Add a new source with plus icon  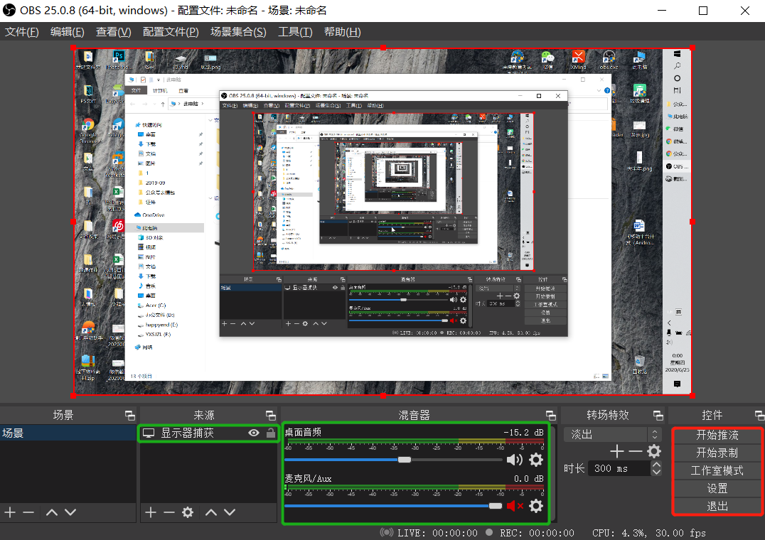pos(151,512)
